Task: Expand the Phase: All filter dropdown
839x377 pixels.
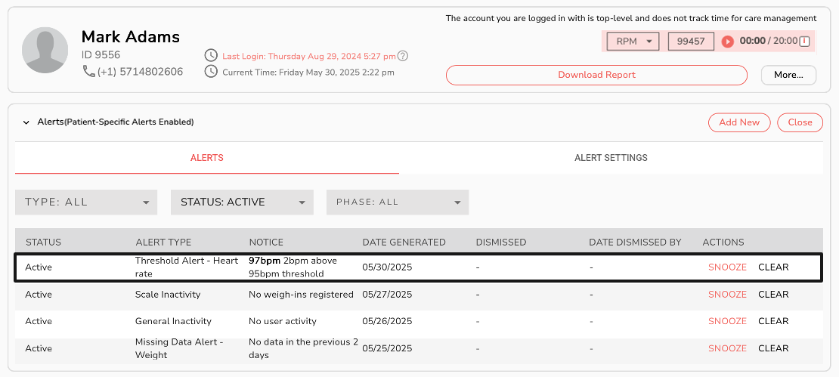Action: pos(398,202)
